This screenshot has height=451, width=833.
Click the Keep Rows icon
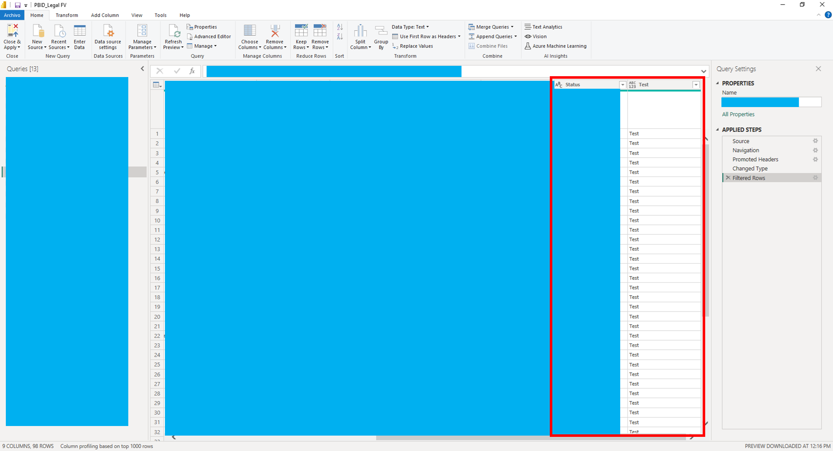pyautogui.click(x=301, y=31)
